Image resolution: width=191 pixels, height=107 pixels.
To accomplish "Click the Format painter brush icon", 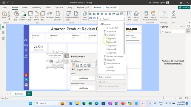I will pos(9,19).
